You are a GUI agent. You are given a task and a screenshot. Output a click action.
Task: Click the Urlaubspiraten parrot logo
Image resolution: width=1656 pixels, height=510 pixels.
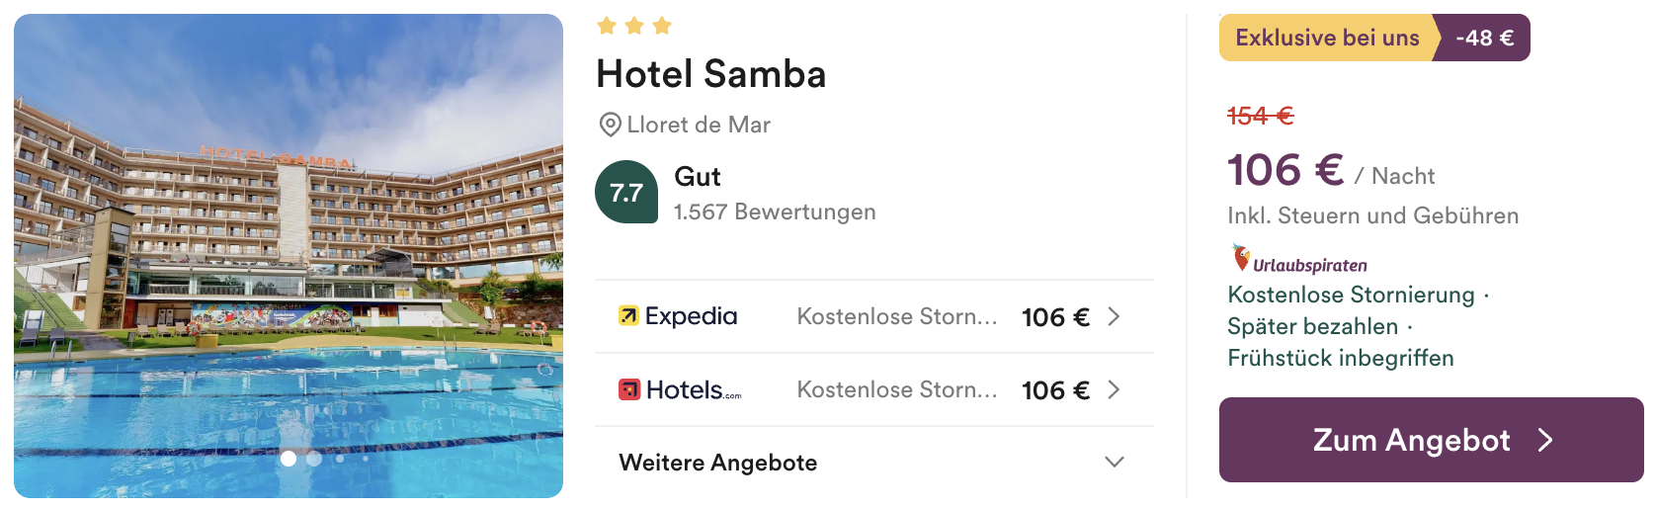(1241, 259)
